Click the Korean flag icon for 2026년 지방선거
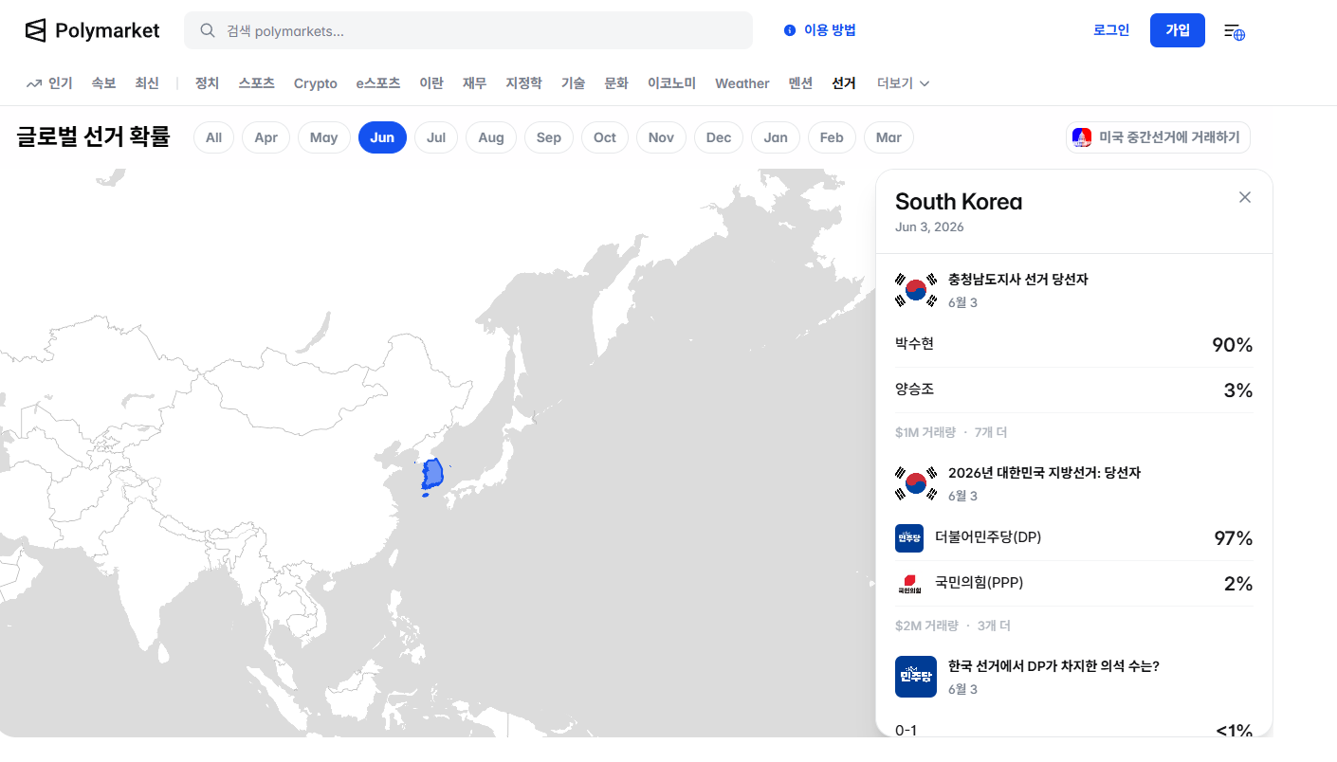 pyautogui.click(x=916, y=483)
